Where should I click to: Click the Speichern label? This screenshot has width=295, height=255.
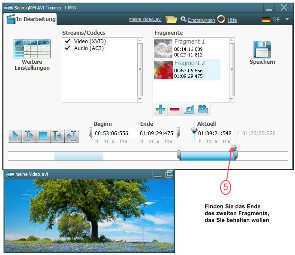coord(262,62)
